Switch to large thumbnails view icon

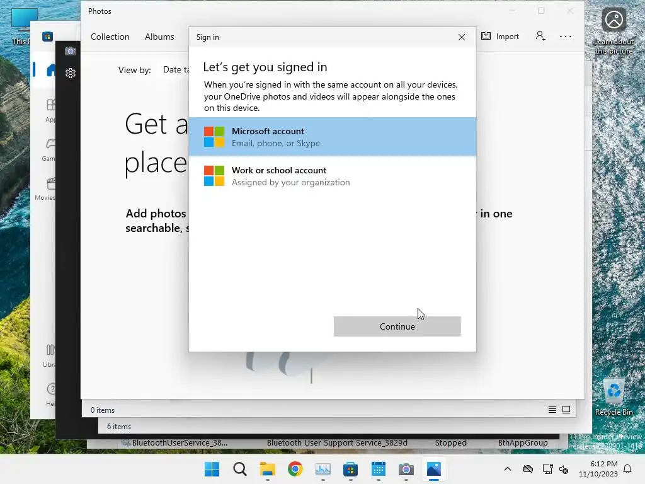[566, 410]
